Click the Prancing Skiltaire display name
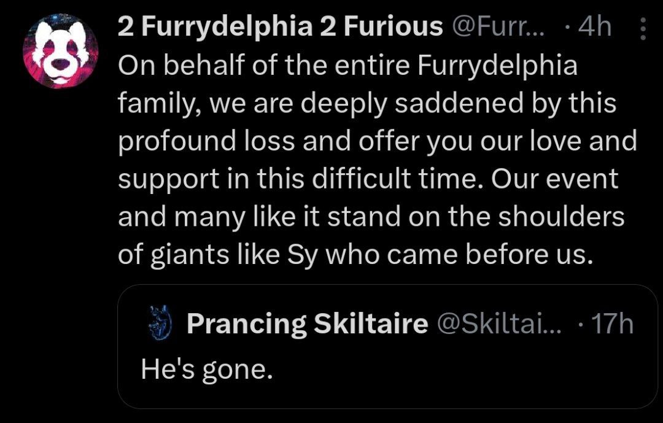Image resolution: width=663 pixels, height=423 pixels. (307, 324)
